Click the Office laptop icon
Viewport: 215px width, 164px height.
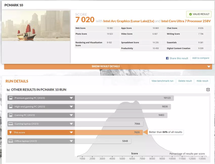(11, 141)
